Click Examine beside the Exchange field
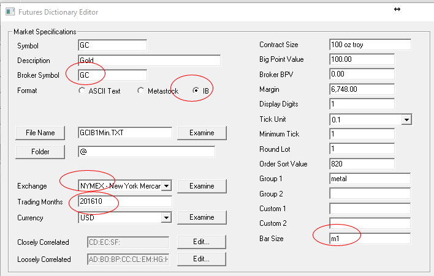 (202, 186)
